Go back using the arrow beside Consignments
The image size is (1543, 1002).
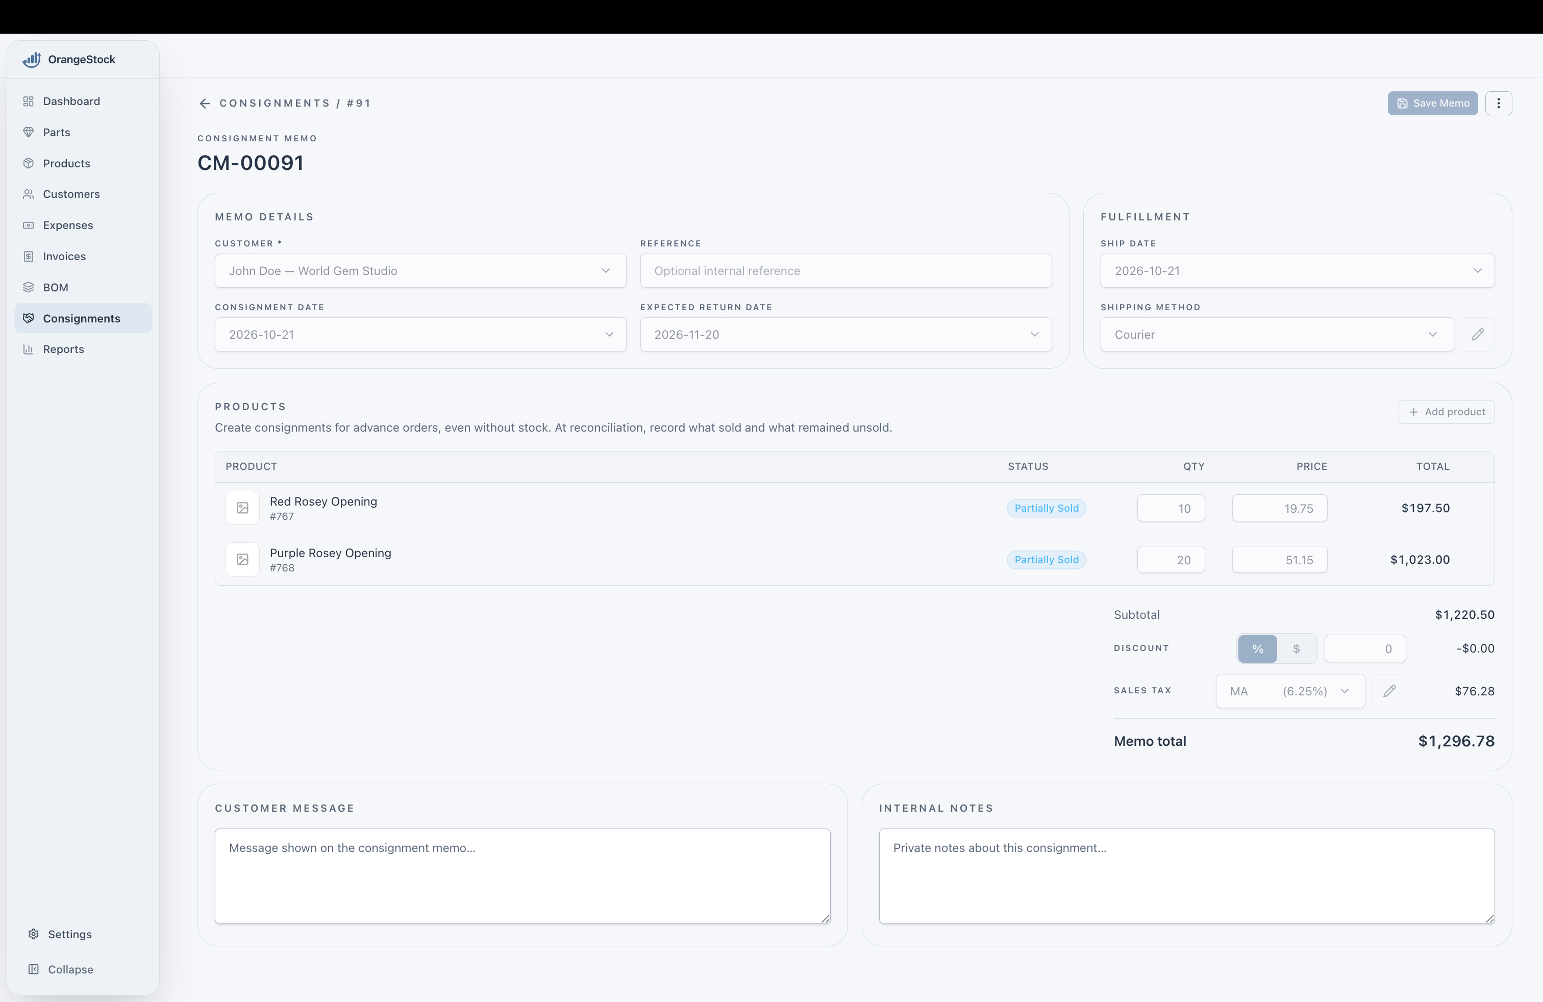pyautogui.click(x=205, y=104)
